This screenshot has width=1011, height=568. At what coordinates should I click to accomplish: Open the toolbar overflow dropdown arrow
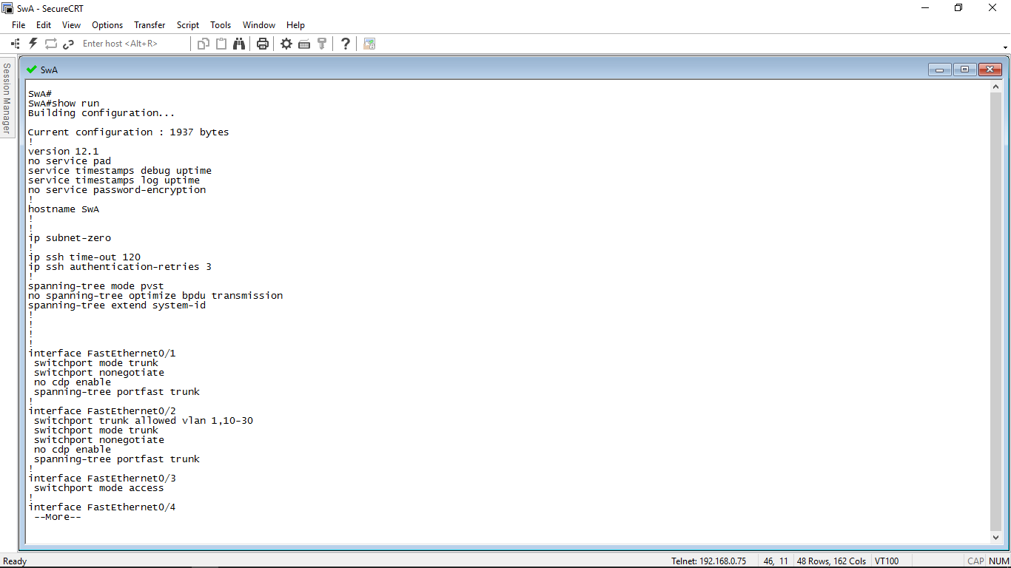(x=1004, y=46)
